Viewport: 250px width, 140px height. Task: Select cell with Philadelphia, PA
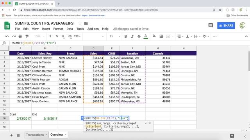point(132,79)
